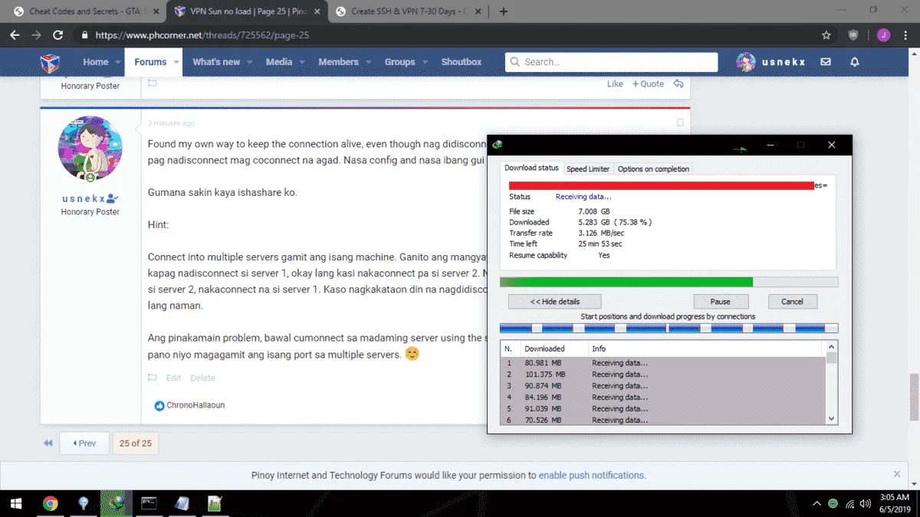Image resolution: width=920 pixels, height=517 pixels.
Task: Cancel the download
Action: coord(792,302)
